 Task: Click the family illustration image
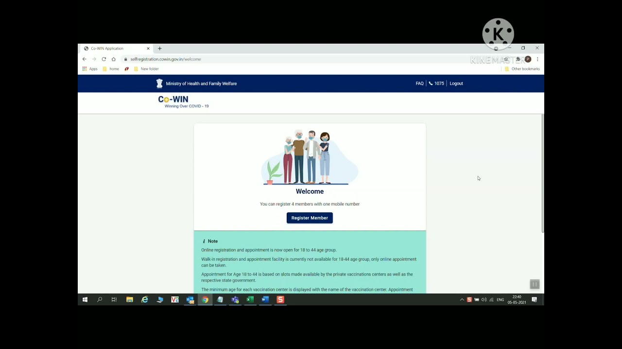pyautogui.click(x=310, y=157)
